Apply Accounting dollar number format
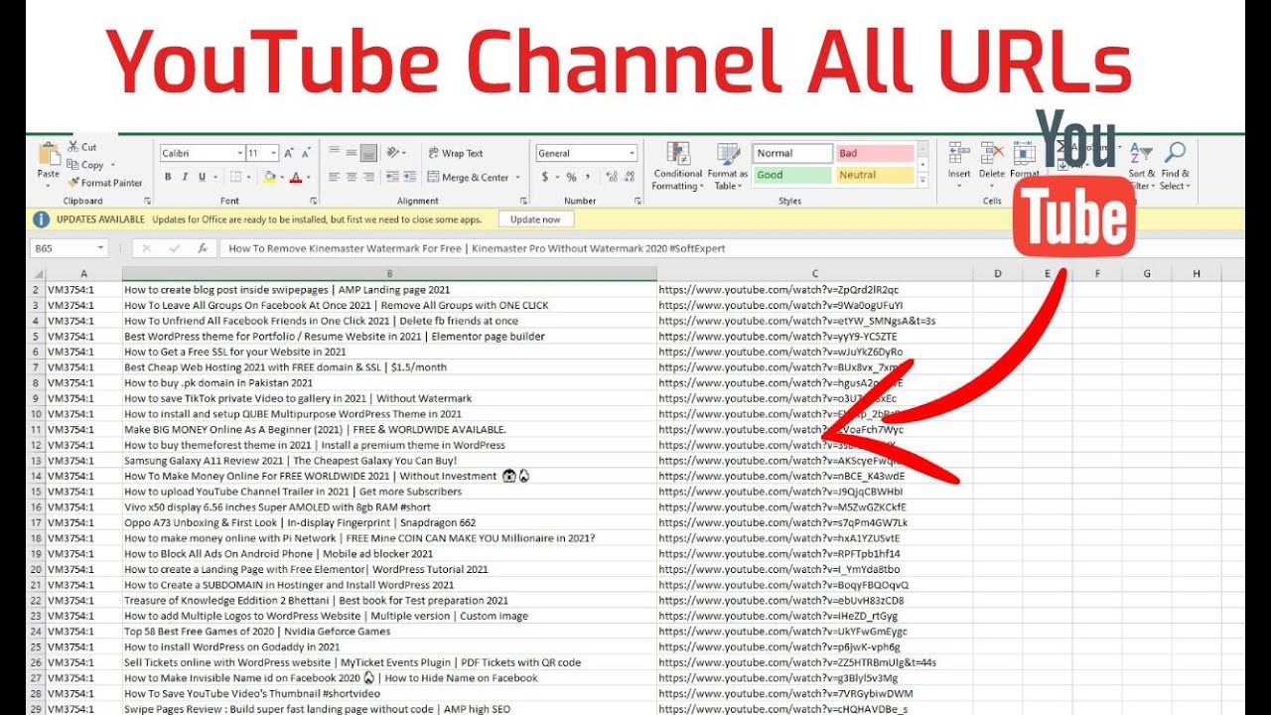 544,178
